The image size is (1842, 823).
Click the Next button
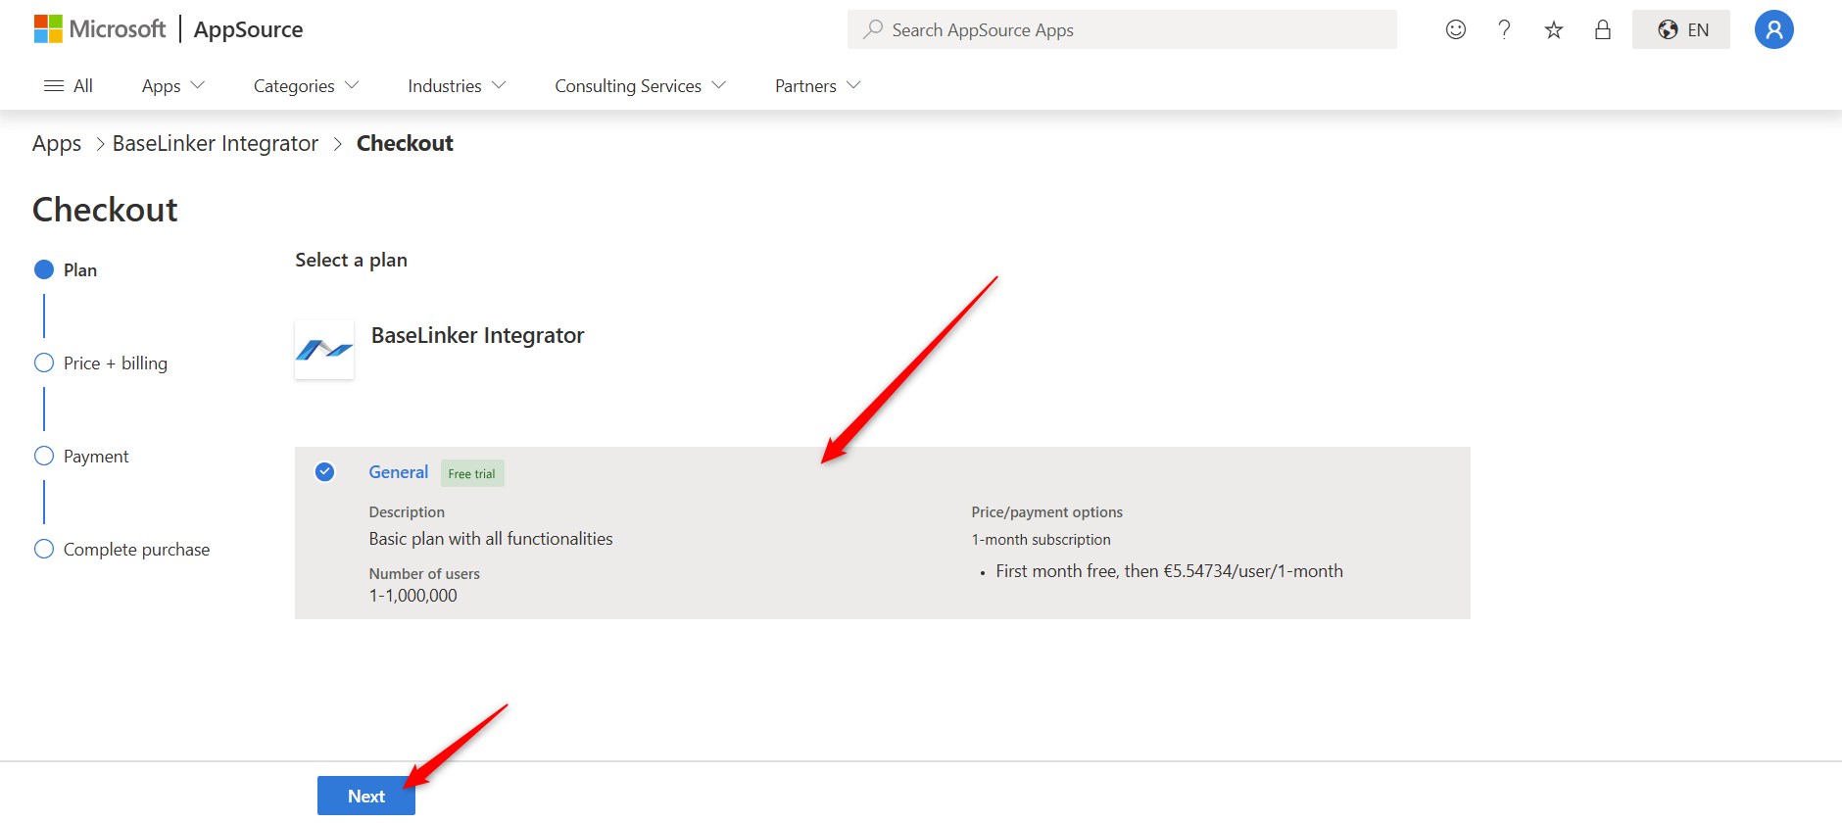pos(366,796)
